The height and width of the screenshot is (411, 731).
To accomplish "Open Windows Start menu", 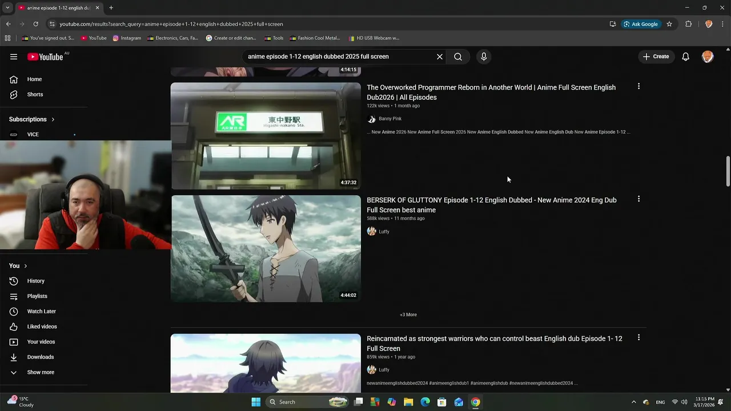I will pyautogui.click(x=256, y=402).
